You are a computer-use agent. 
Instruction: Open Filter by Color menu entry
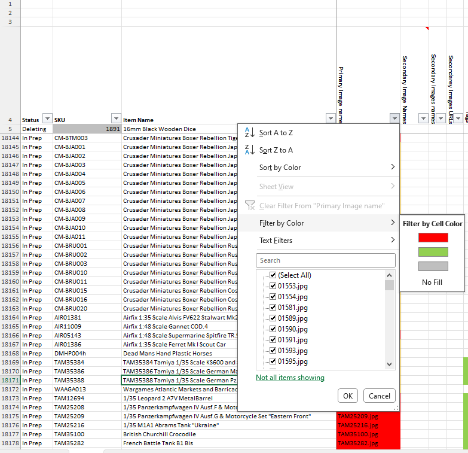click(x=319, y=223)
